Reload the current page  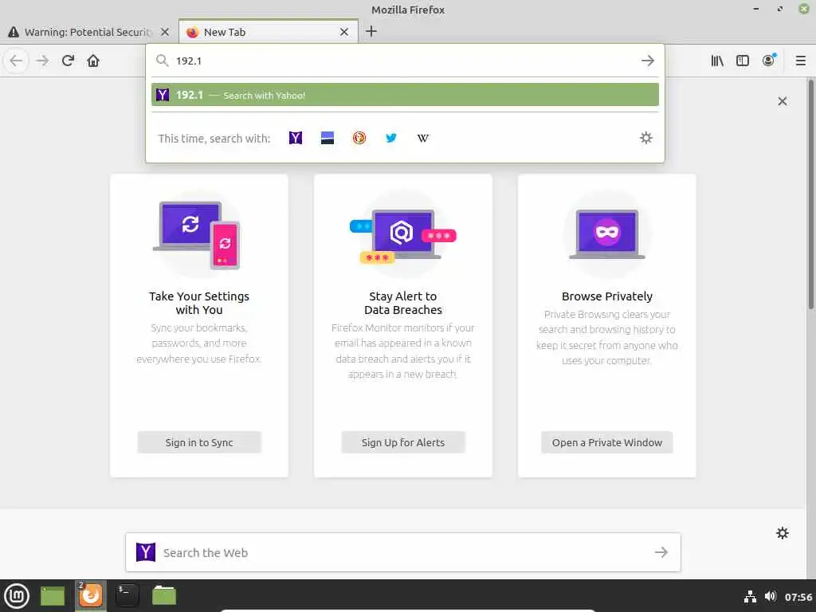[x=68, y=61]
